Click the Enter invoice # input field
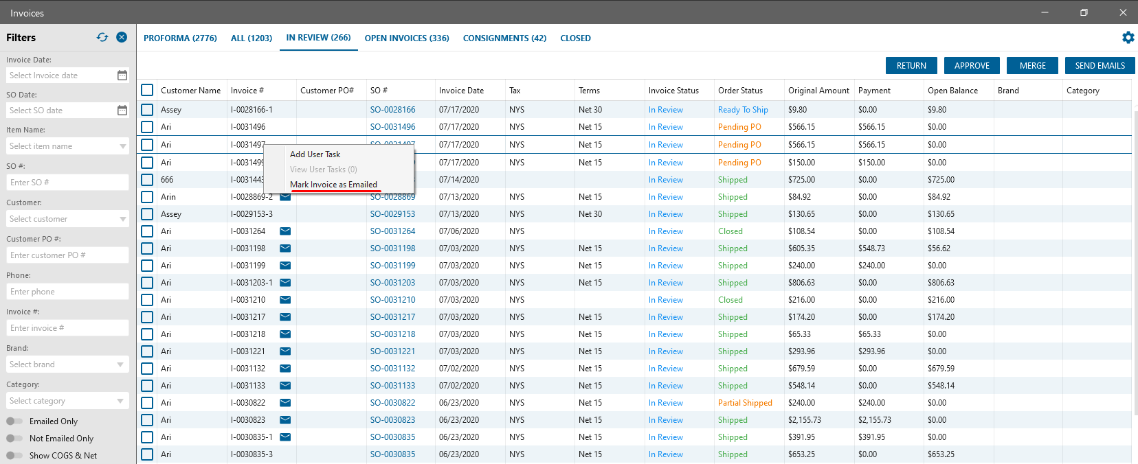The image size is (1138, 464). tap(67, 328)
